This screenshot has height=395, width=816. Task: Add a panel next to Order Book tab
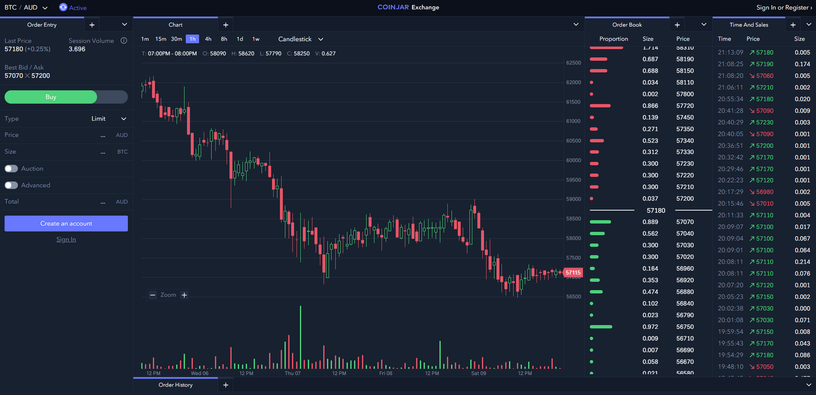tap(677, 25)
